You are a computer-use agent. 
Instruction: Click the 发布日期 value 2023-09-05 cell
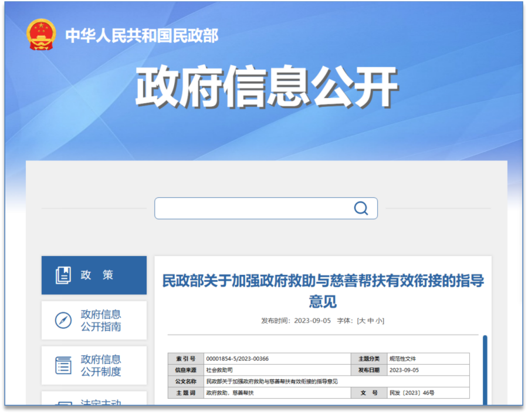[428, 370]
